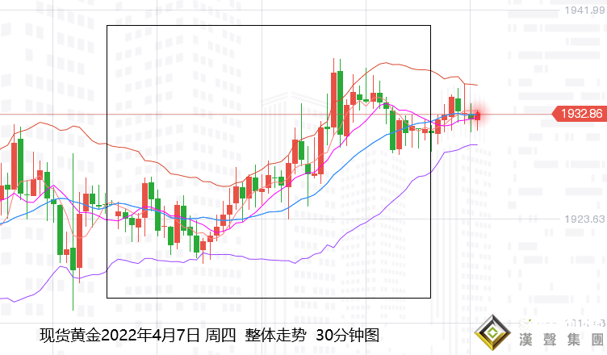Select the black rectangle annotation's top border
The image size is (607, 355).
click(268, 25)
